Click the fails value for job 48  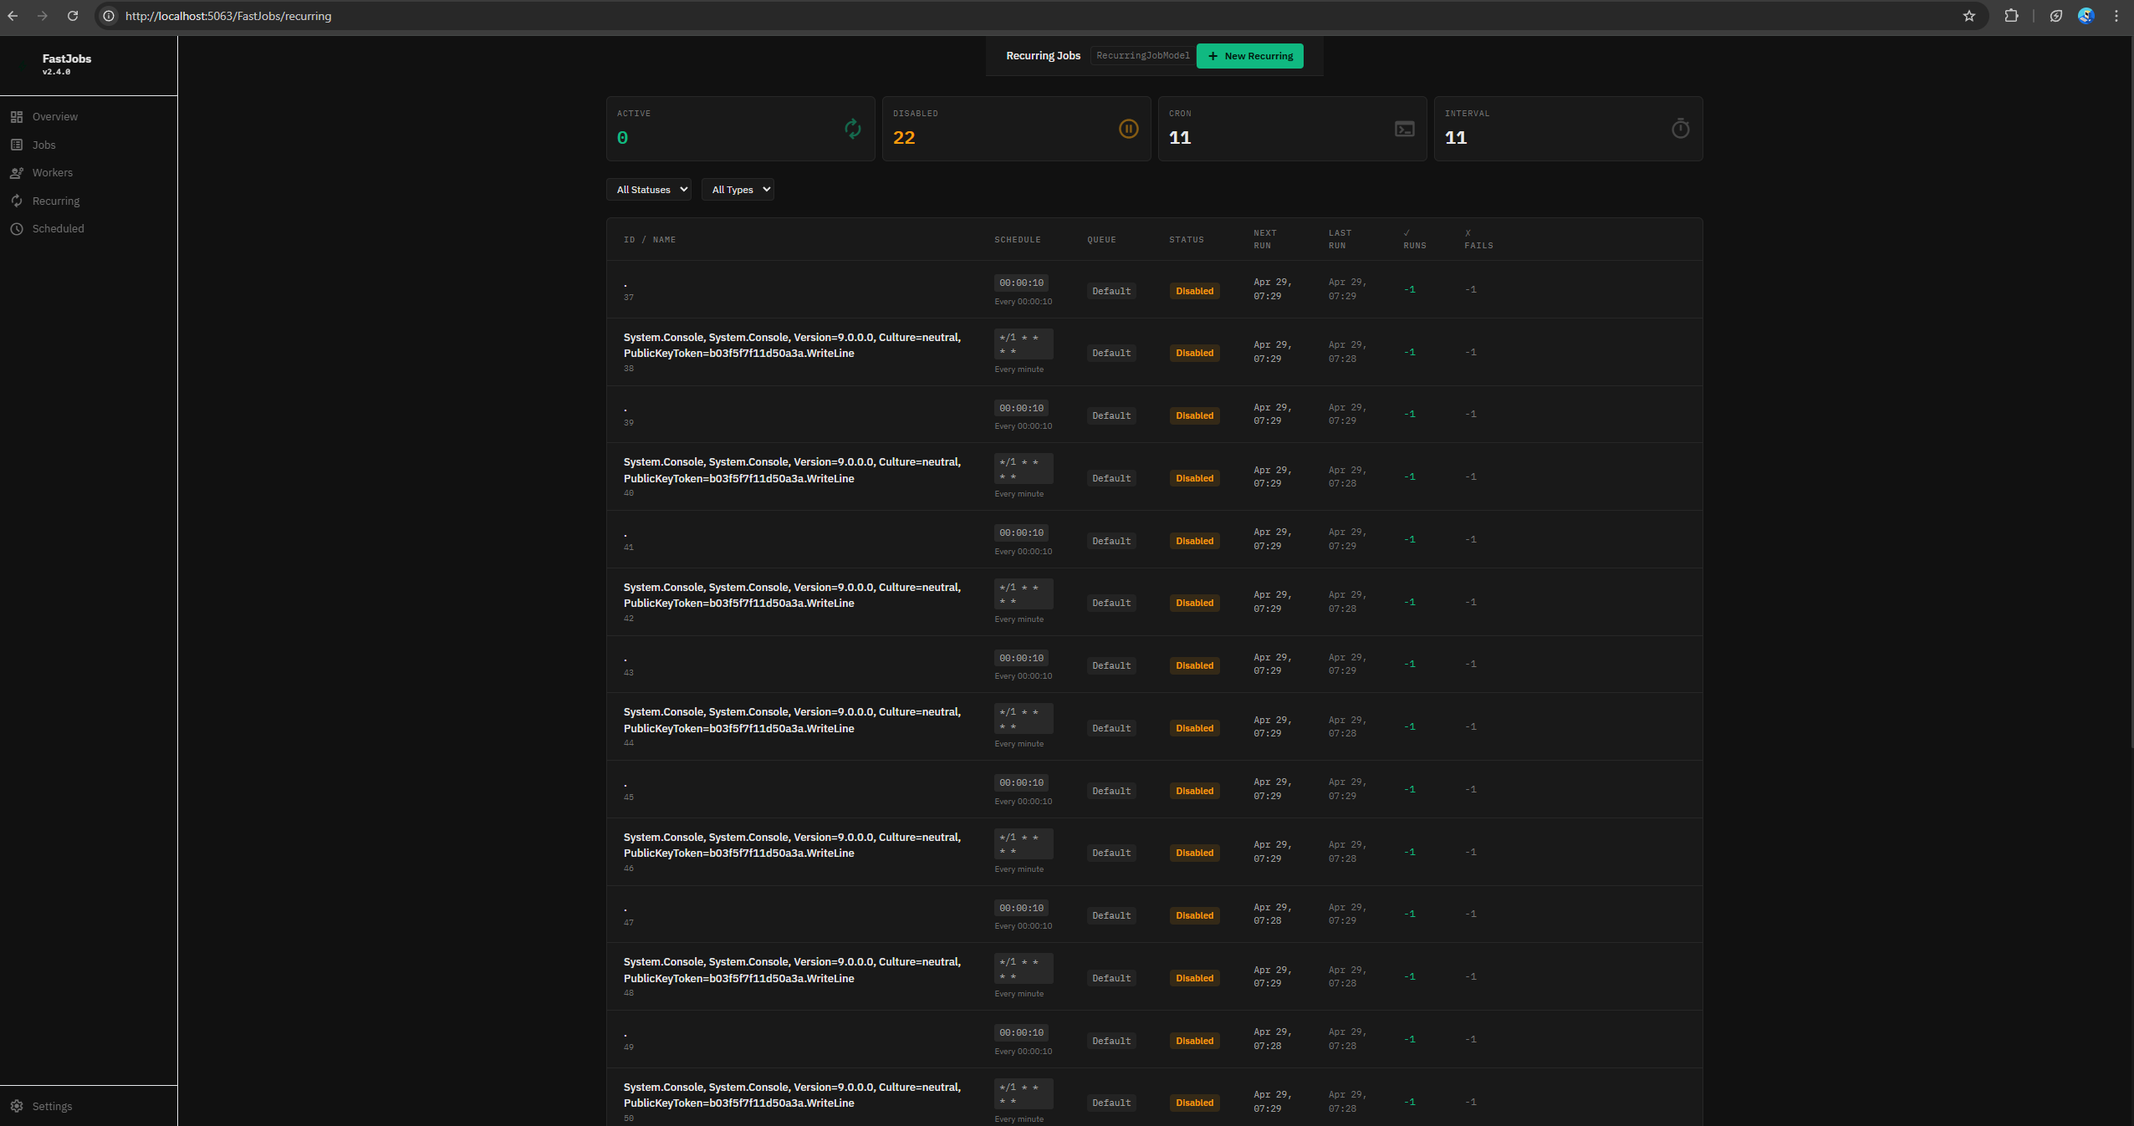(1471, 977)
